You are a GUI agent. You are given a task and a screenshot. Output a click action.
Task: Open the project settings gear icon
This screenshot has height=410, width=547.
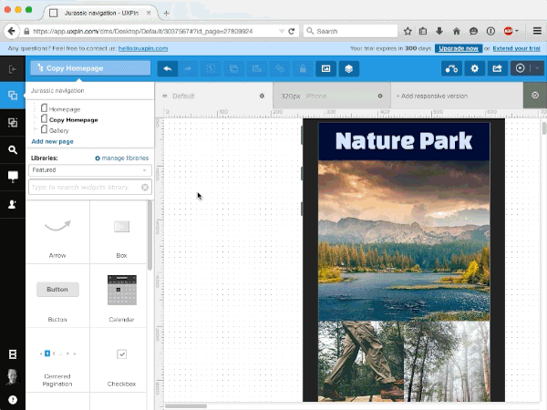coord(474,68)
